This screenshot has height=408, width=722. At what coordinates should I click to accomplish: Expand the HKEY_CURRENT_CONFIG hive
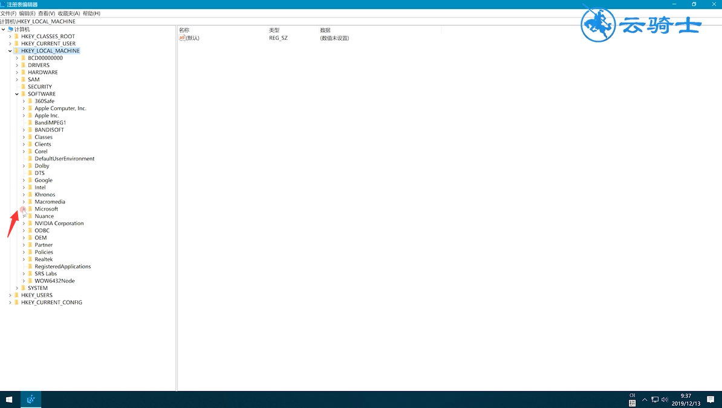coord(10,303)
